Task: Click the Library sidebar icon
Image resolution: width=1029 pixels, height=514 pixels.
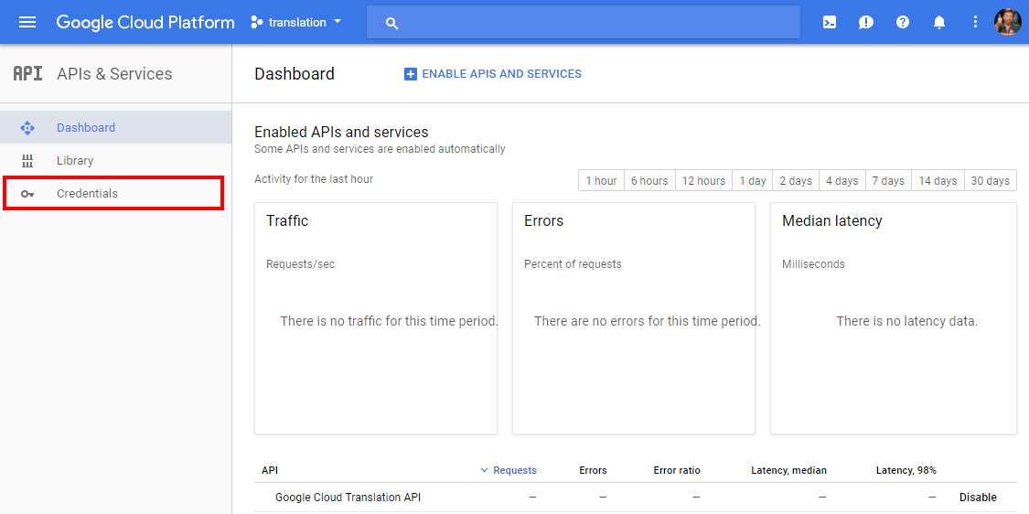Action: [27, 161]
